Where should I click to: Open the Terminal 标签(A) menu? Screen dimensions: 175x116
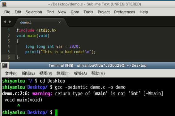tap(80, 74)
